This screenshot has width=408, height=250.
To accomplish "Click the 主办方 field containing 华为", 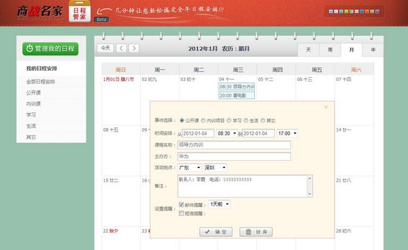I will click(234, 157).
